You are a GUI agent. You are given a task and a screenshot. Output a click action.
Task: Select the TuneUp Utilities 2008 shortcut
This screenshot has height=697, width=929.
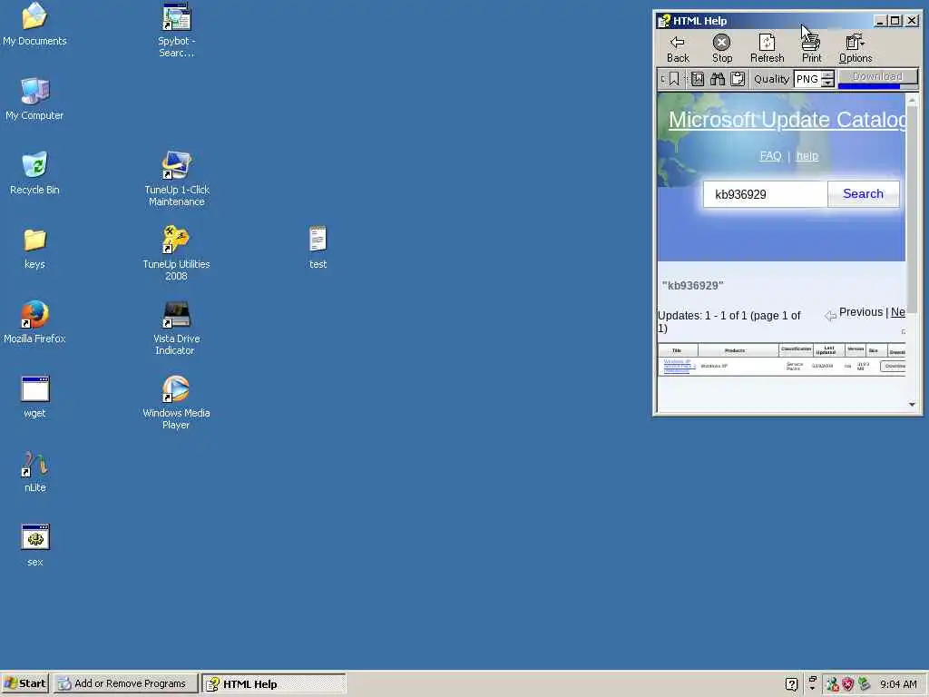point(176,253)
